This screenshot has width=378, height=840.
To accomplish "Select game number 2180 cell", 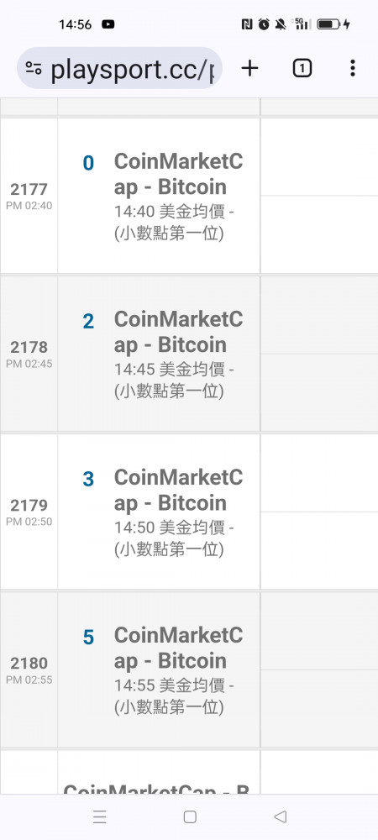I will [x=29, y=669].
